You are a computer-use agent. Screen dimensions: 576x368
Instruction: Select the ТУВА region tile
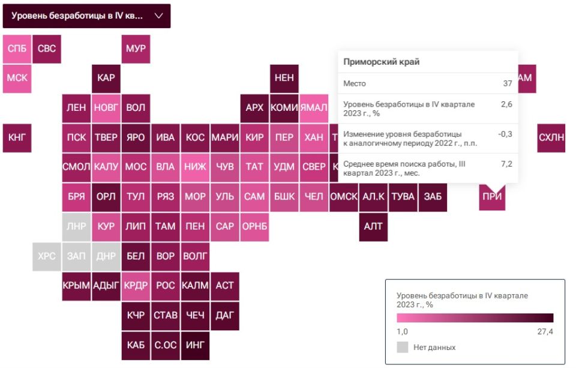pos(403,197)
